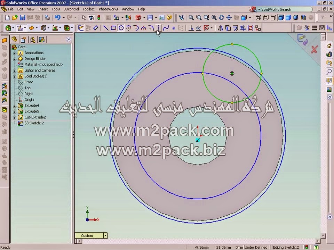Toggle the selection filter toolbar button
Image resolution: width=334 pixels, height=250 pixels.
pyautogui.click(x=92, y=18)
